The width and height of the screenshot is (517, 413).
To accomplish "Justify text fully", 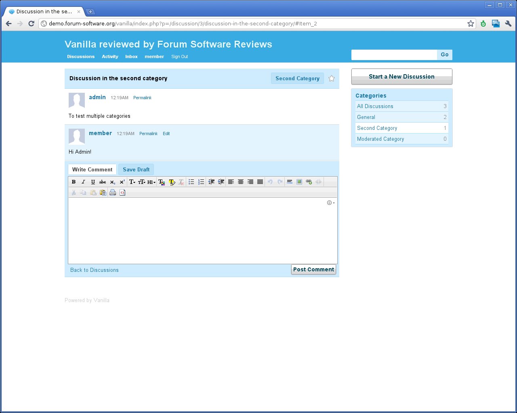I will coord(260,182).
